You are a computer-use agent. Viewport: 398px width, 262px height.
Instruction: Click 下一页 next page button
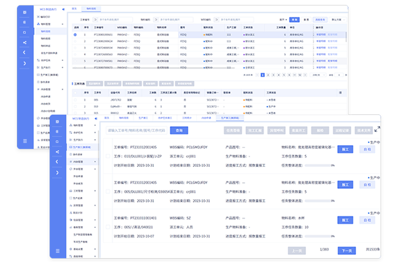click(x=346, y=251)
